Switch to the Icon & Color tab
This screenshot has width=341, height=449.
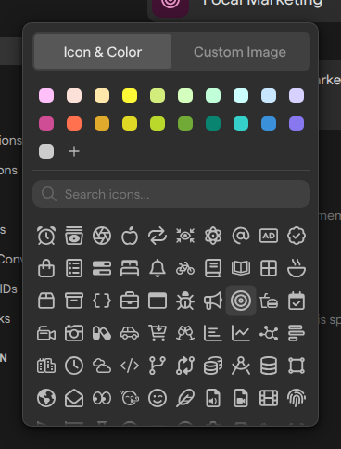(x=103, y=52)
